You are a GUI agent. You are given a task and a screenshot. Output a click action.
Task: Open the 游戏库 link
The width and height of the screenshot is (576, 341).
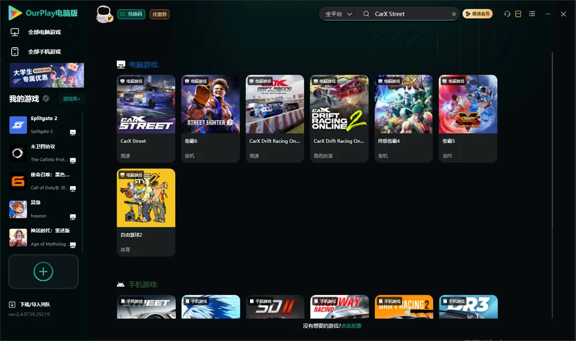tap(71, 99)
